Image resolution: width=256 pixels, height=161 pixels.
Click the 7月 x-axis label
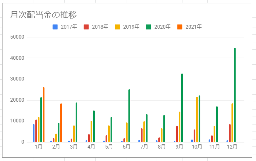(x=144, y=147)
